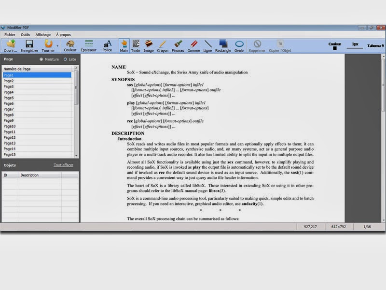This screenshot has width=386, height=290.
Task: Open the Affichage menu
Action: pos(43,35)
